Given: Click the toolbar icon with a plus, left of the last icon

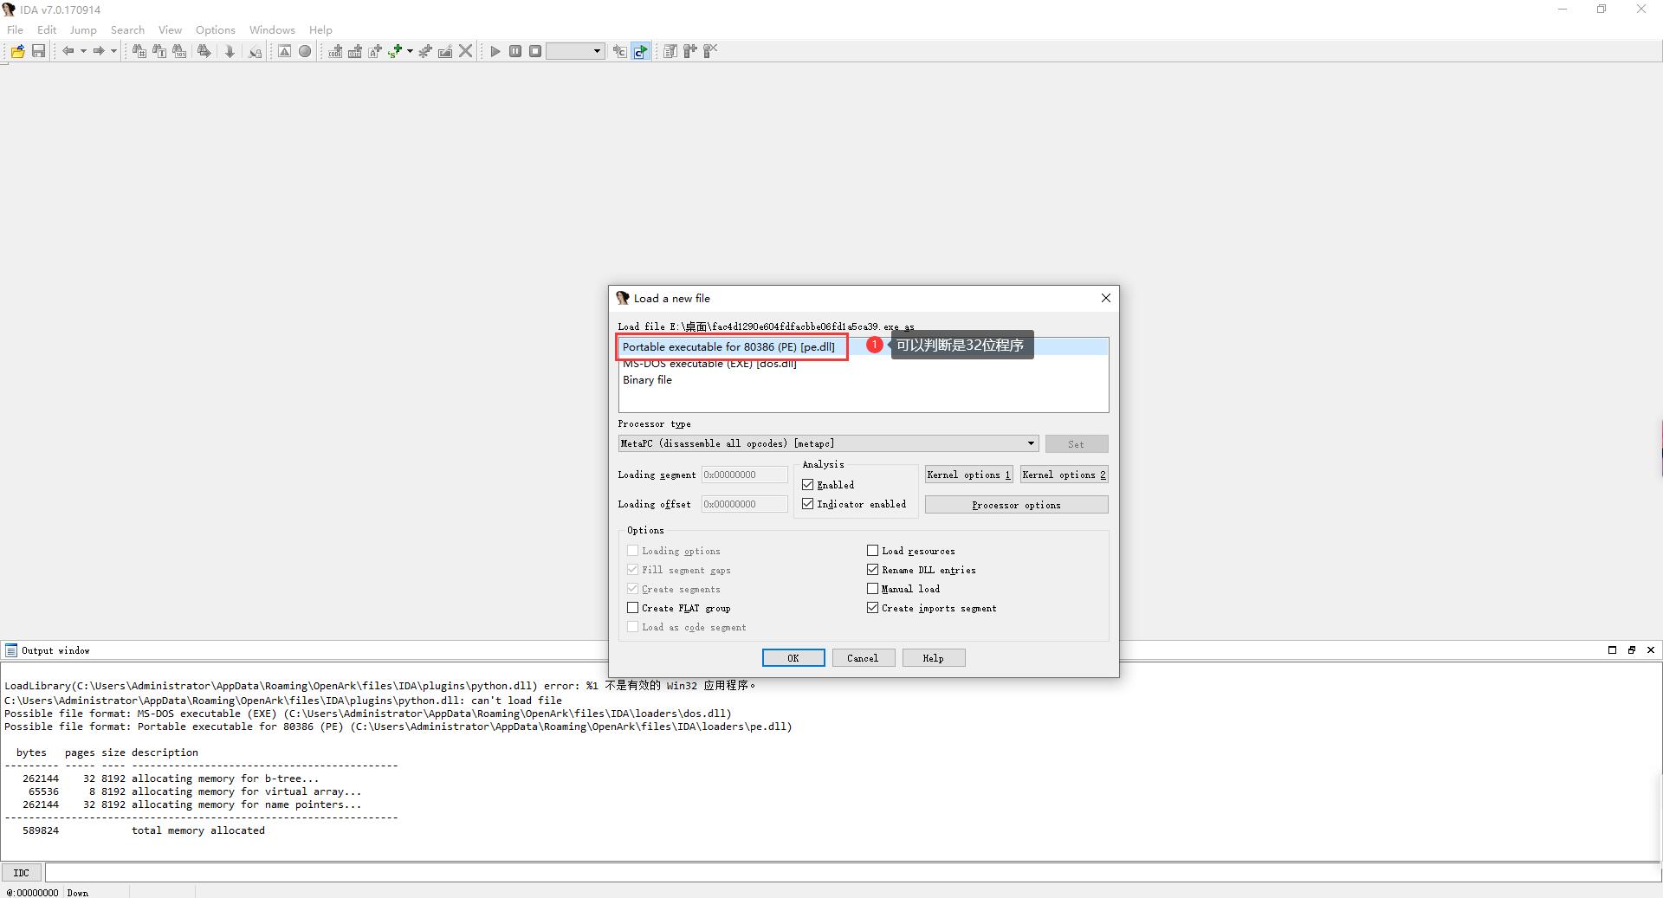Looking at the screenshot, I should click(690, 51).
